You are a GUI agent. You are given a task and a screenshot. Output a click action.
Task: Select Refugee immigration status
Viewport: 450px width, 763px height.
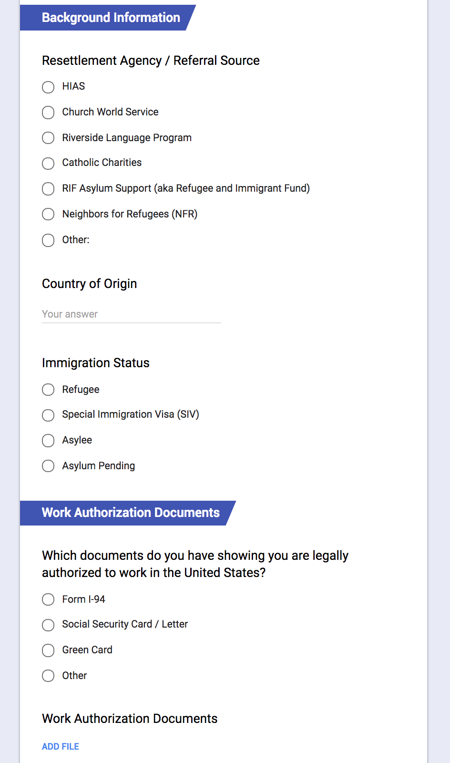click(x=48, y=390)
